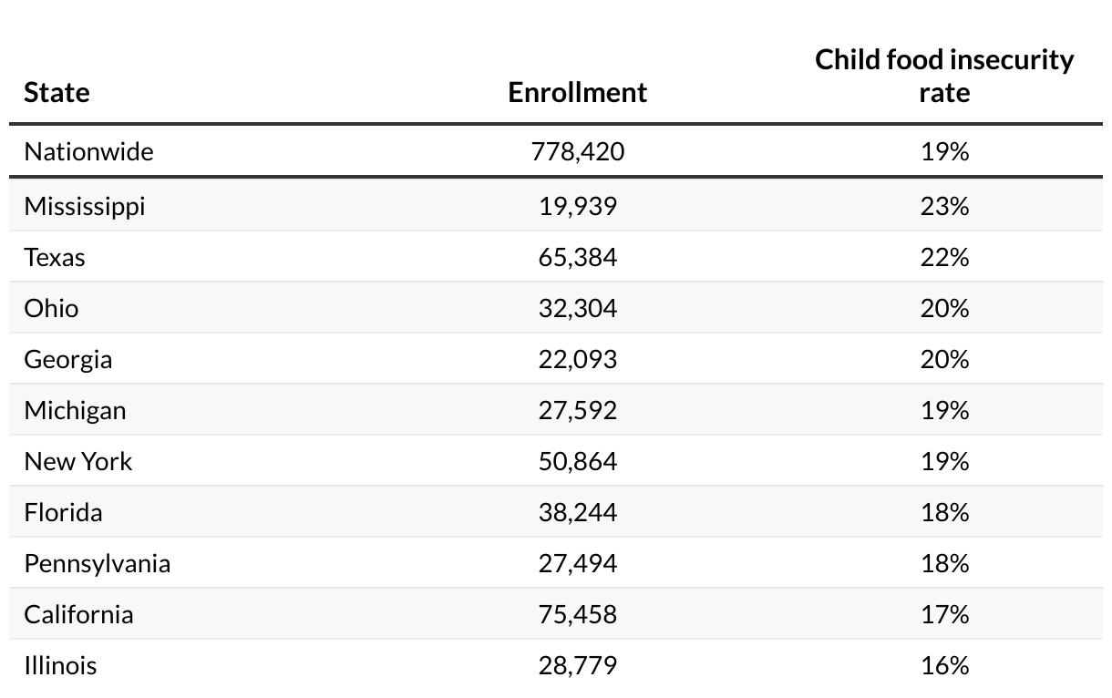Click California's 17% insecurity rate
1112x698 pixels.
point(944,614)
